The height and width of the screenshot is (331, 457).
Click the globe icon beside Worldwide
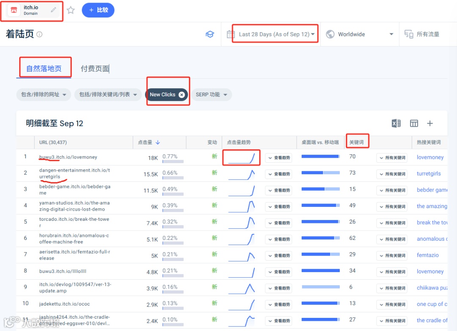[330, 34]
